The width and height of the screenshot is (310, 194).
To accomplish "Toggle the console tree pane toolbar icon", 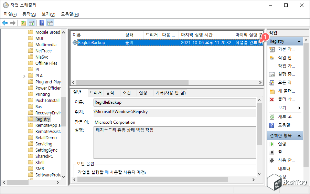I will point(32,23).
